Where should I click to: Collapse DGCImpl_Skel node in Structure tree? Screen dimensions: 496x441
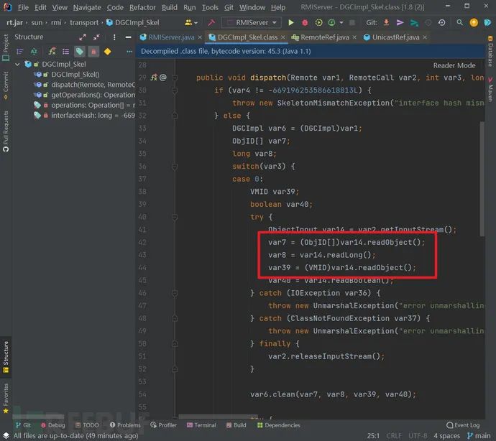coord(17,64)
